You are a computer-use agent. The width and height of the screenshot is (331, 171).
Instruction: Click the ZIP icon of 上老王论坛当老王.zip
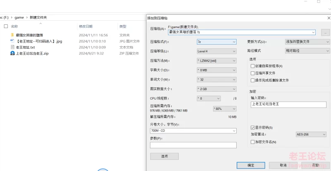[x=12, y=53]
